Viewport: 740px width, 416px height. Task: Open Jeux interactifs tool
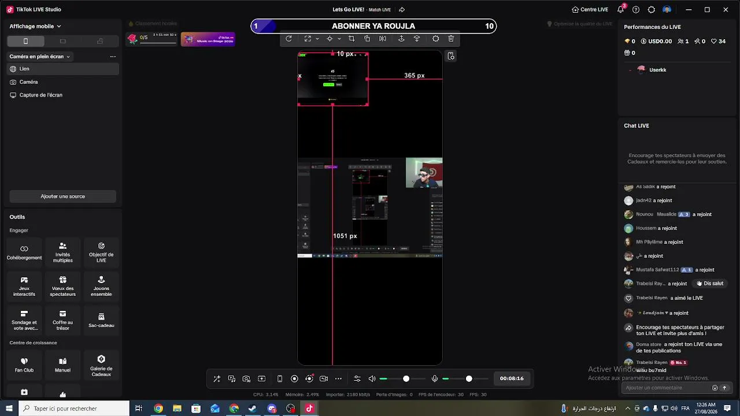(x=24, y=287)
